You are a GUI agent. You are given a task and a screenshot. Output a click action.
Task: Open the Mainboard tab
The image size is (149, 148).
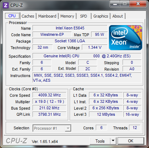tap(47, 16)
